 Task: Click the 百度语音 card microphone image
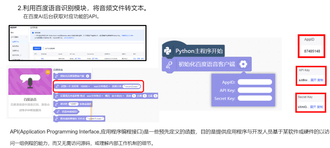[30, 82]
